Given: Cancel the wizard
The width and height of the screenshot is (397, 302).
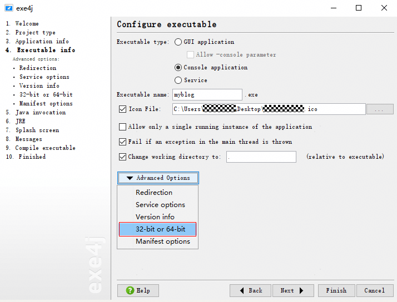Looking at the screenshot, I should [375, 291].
